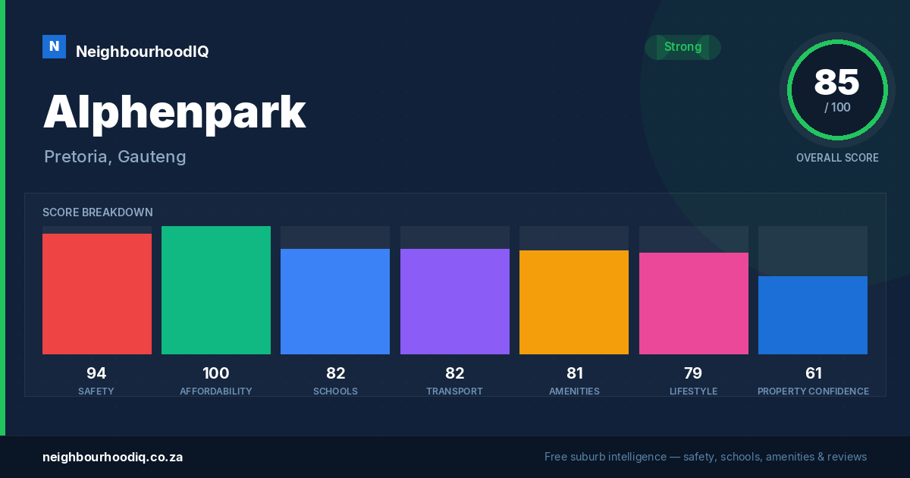Click the purple Transport bar
Image resolution: width=910 pixels, height=478 pixels.
point(455,301)
